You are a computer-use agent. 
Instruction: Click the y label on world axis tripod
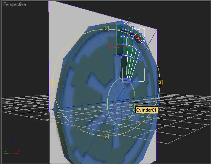coord(6,150)
